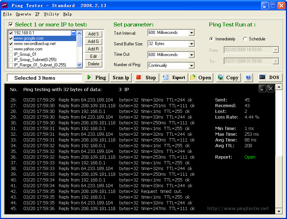This screenshot has width=287, height=219.
Task: Open the Send Buffer Size dropdown
Action: [191, 44]
